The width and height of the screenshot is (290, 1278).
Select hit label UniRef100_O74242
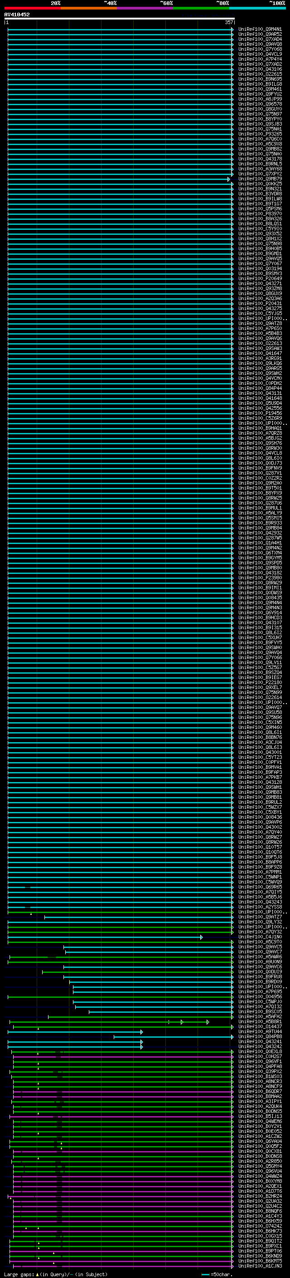click(x=260, y=1226)
